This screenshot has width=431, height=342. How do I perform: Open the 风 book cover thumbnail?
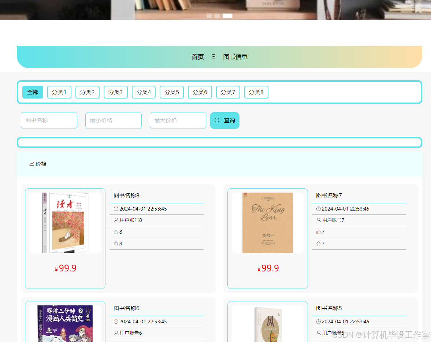pyautogui.click(x=268, y=324)
